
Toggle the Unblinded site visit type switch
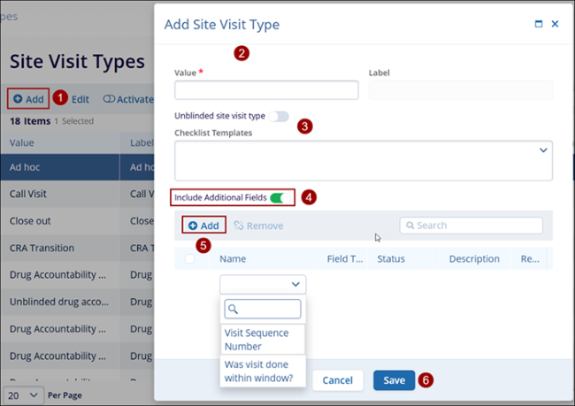coord(280,116)
